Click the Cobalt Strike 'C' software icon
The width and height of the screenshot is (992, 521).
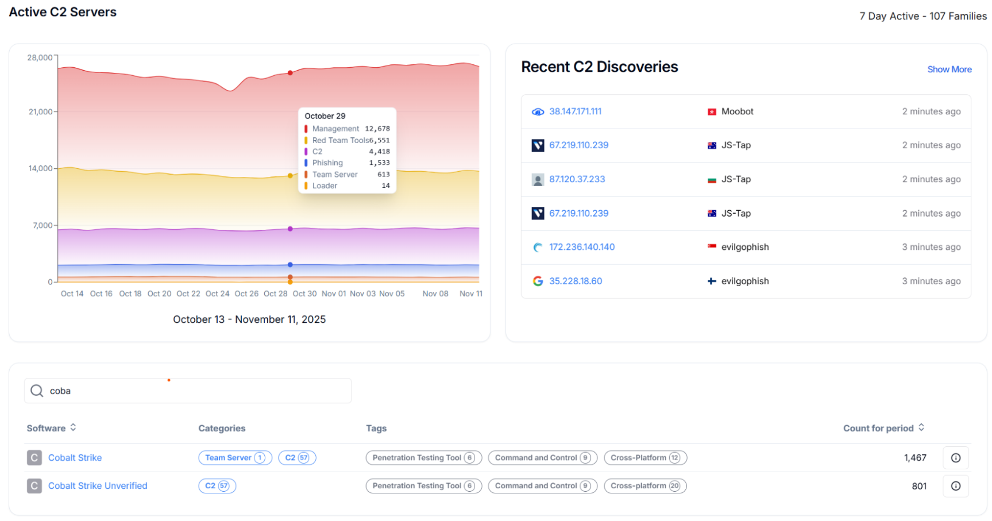point(34,458)
